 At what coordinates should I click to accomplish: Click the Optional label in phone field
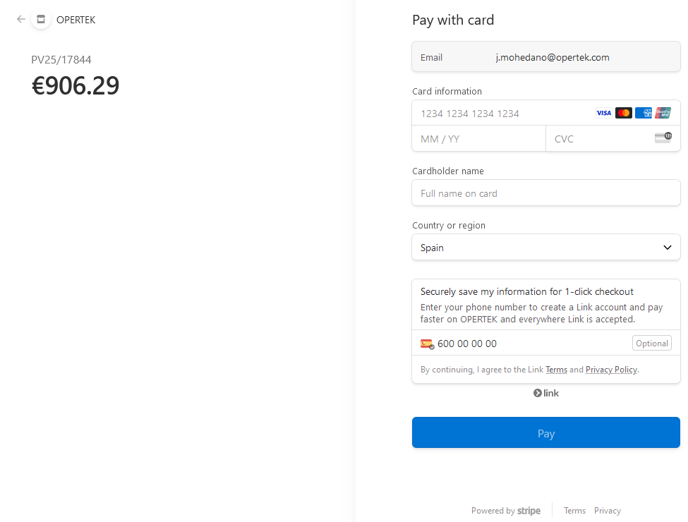651,343
